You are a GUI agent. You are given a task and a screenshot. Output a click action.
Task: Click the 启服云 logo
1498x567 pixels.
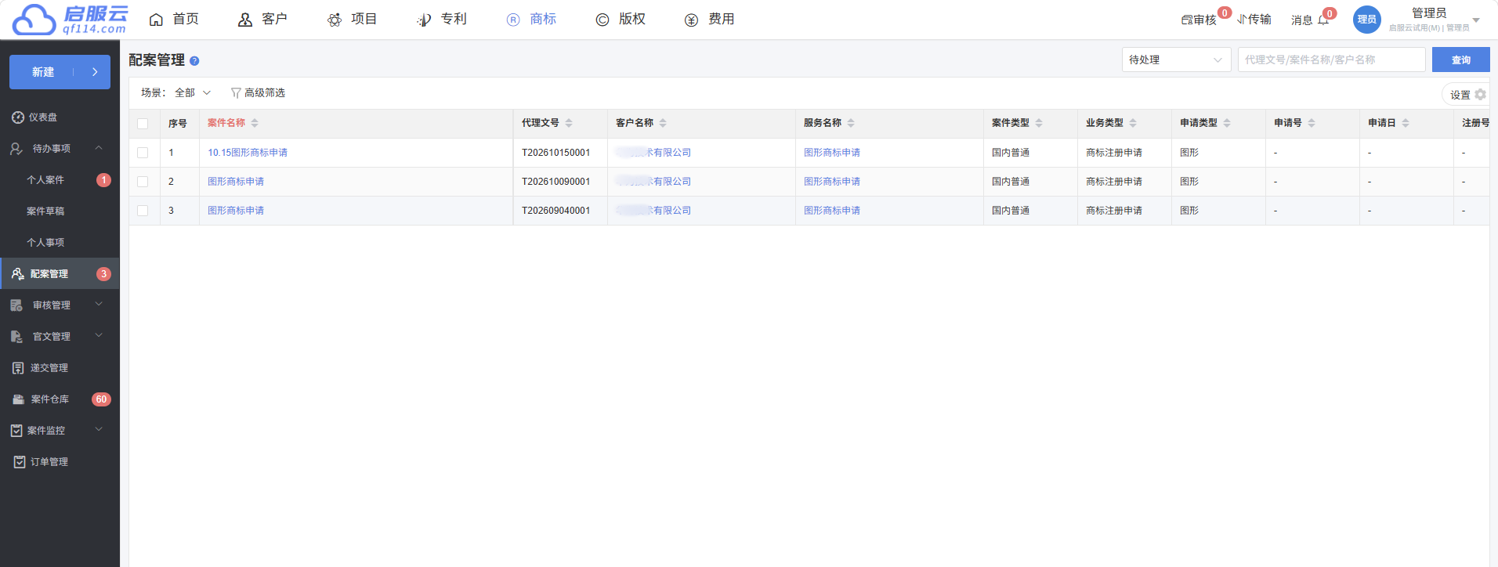71,20
